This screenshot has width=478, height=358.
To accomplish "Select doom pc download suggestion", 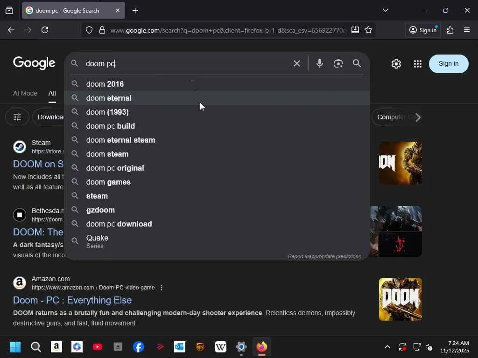I will (218, 224).
